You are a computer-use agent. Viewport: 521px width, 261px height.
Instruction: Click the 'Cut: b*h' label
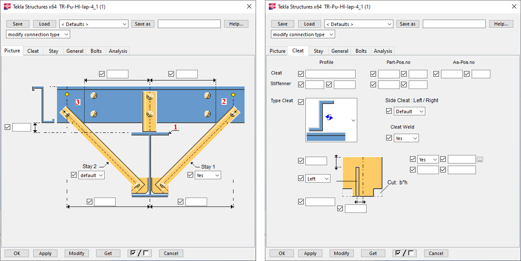pos(398,182)
